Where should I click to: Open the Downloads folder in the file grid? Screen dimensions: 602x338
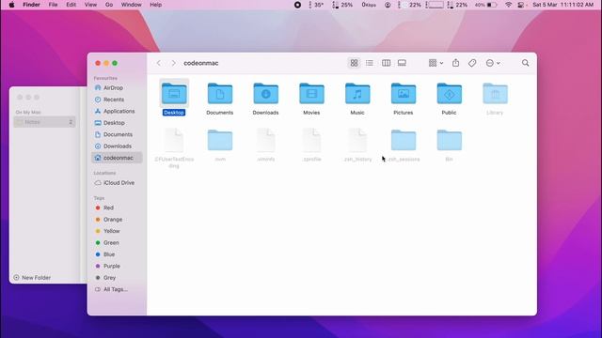[265, 94]
